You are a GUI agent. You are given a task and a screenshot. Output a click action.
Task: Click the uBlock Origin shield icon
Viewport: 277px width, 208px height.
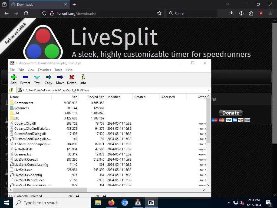click(261, 14)
